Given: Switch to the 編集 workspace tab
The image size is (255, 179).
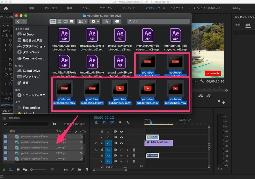Looking at the screenshot, I should (69, 8).
